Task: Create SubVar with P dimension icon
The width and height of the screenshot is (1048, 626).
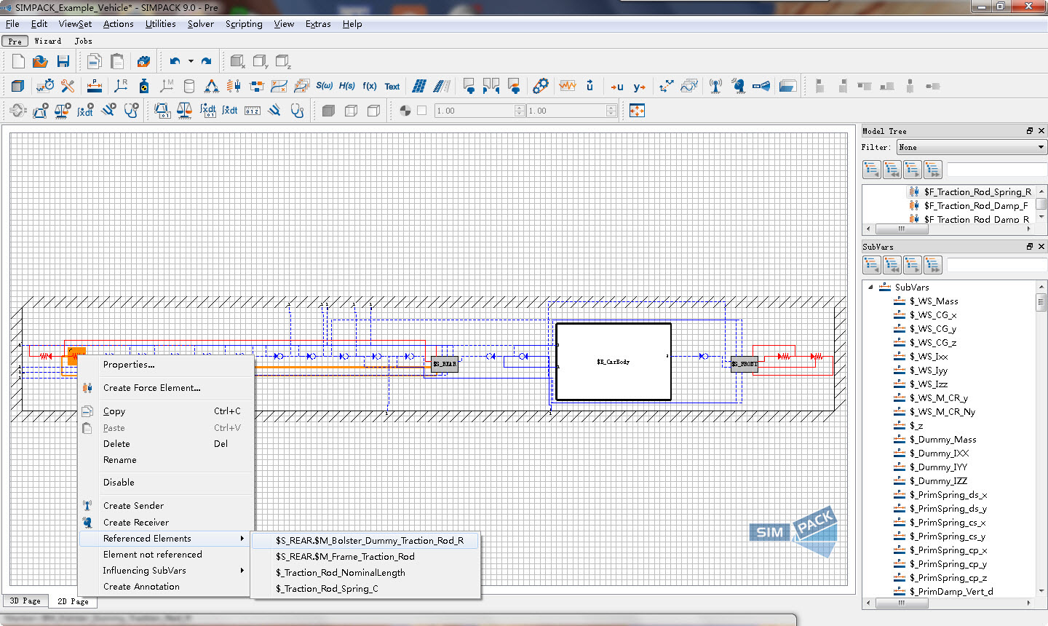Action: click(94, 86)
